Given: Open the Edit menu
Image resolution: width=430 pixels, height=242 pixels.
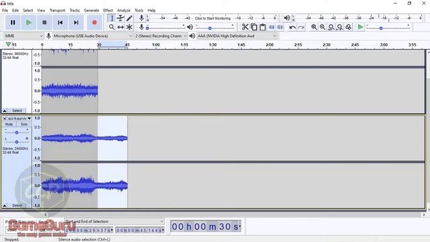Looking at the screenshot, I should (x=15, y=11).
